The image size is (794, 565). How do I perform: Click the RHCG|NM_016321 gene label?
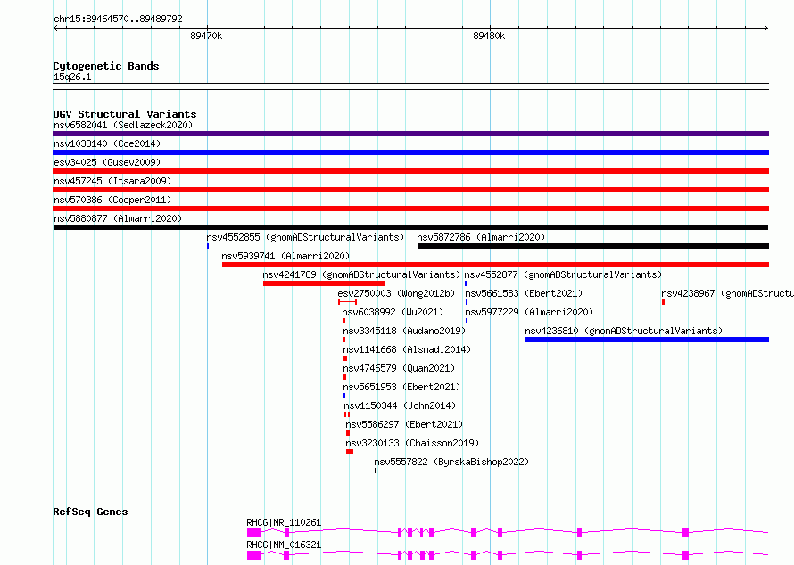(284, 545)
